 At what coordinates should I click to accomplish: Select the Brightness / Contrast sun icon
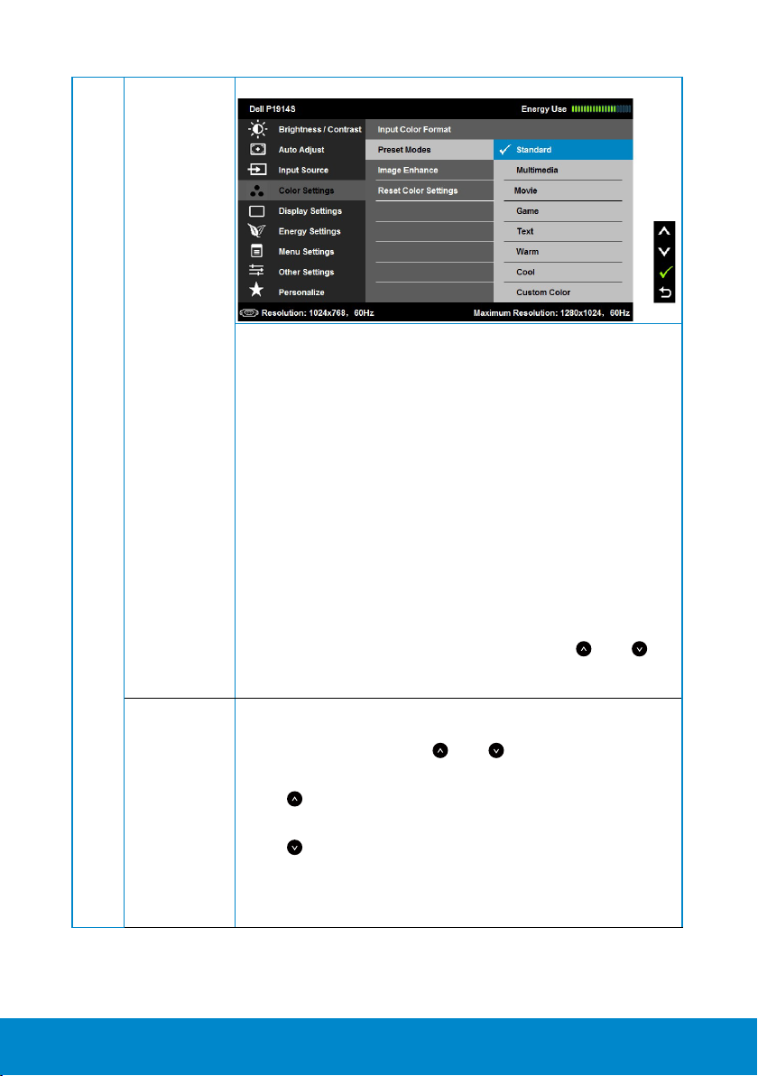(257, 129)
